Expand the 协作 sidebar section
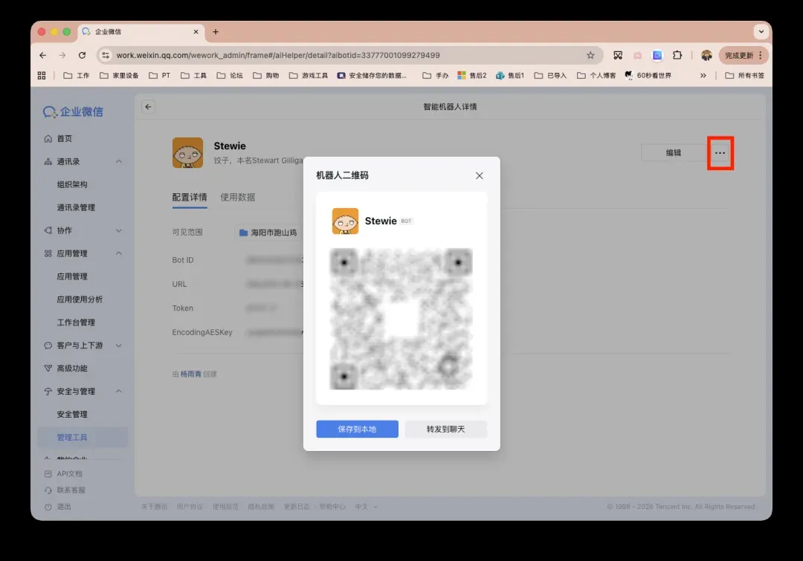This screenshot has height=561, width=803. coord(119,231)
